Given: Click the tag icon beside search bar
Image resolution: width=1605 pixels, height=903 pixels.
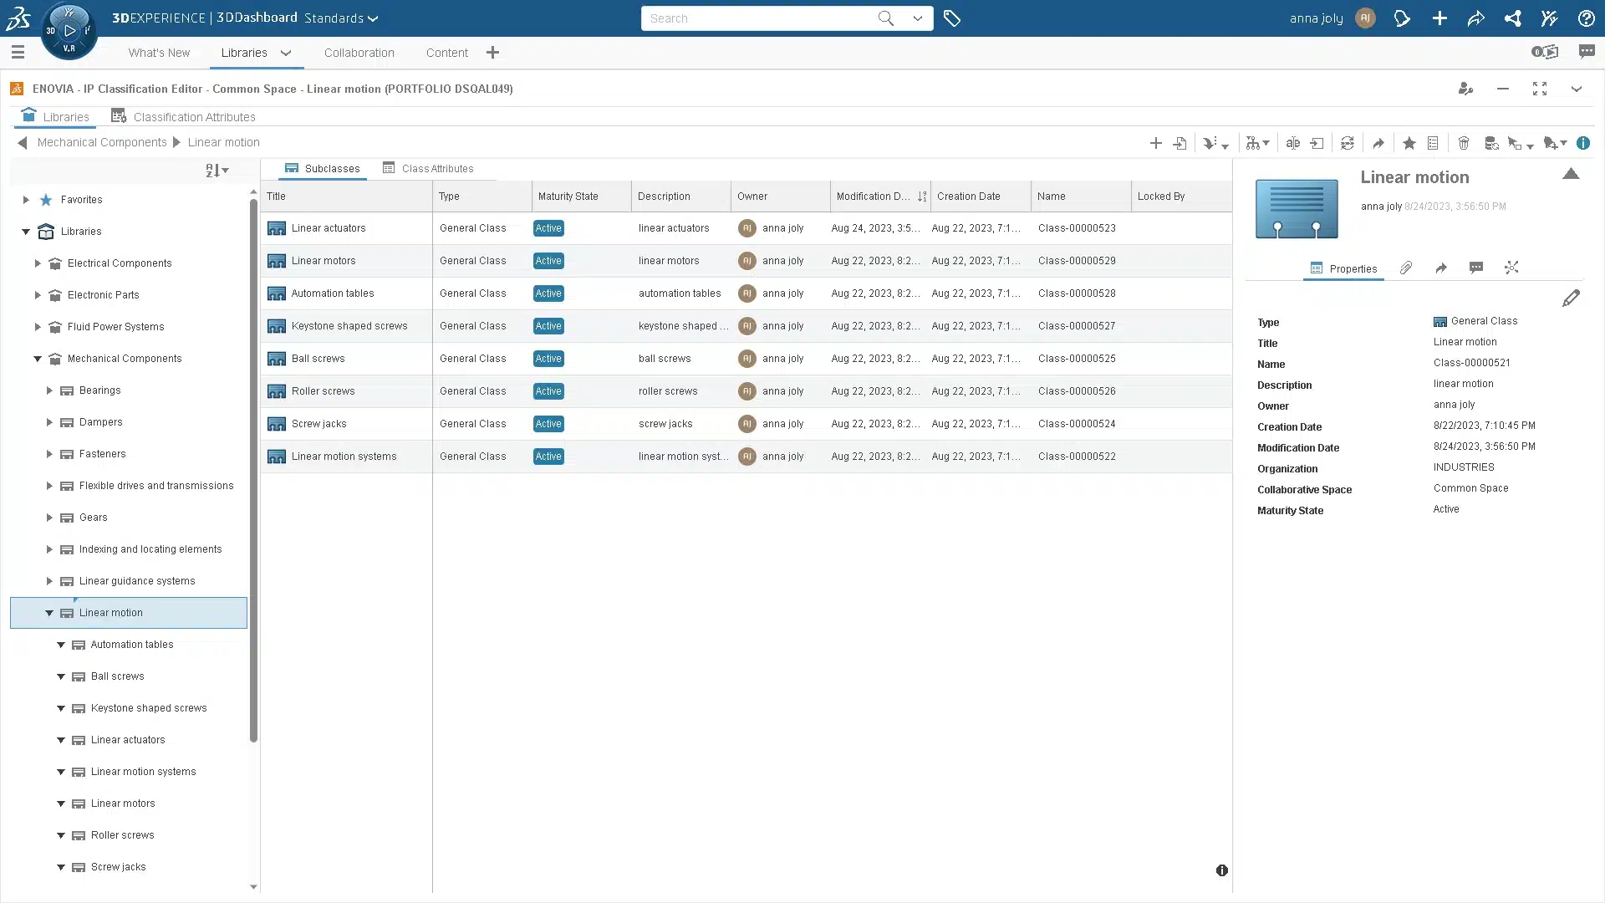Looking at the screenshot, I should [952, 18].
